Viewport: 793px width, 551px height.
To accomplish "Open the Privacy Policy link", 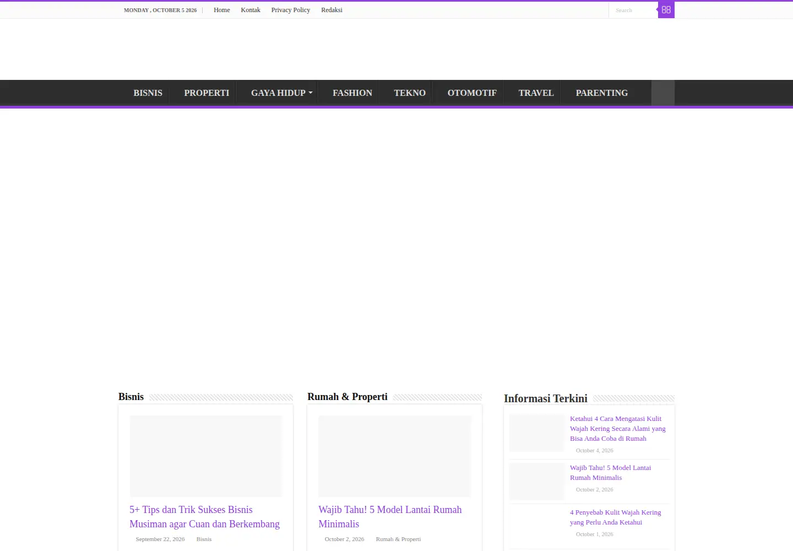I will point(291,10).
